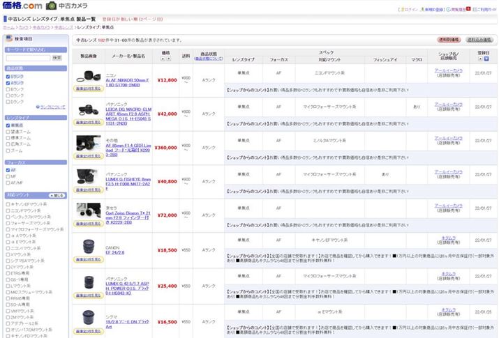Sort price descending with down arrow
The height and width of the screenshot is (338, 499).
[x=168, y=58]
